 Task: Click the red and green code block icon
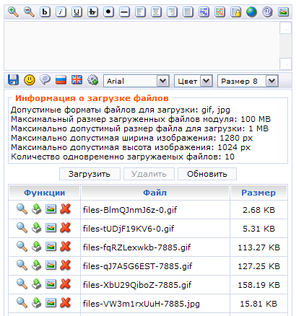[219, 12]
